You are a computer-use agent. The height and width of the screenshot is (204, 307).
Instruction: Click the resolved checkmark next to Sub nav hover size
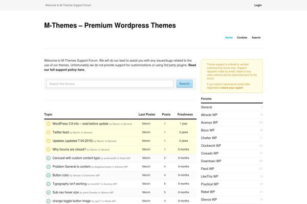click(49, 192)
